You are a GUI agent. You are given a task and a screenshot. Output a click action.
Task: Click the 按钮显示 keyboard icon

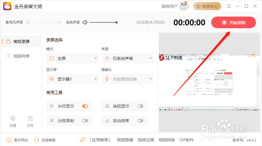107,106
